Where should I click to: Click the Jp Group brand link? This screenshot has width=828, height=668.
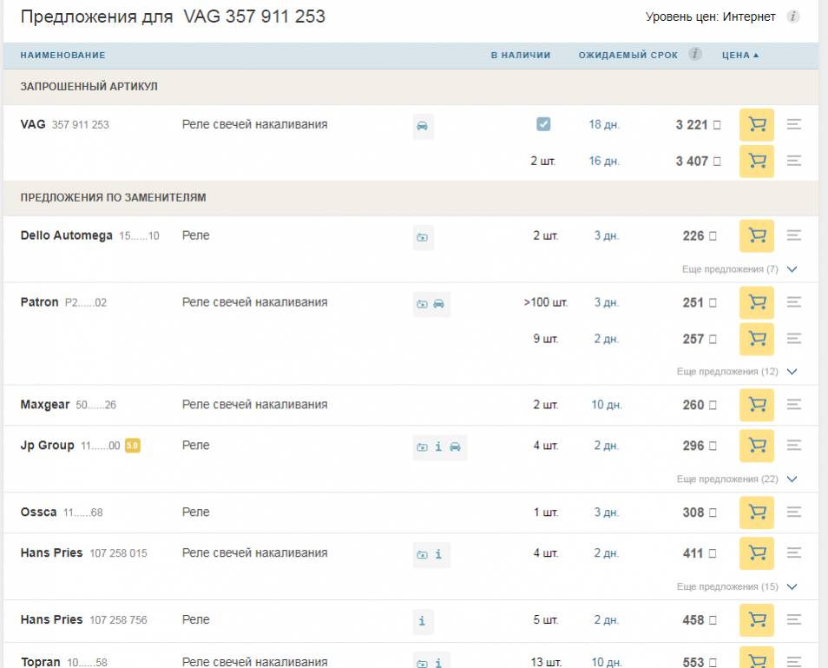(x=47, y=446)
